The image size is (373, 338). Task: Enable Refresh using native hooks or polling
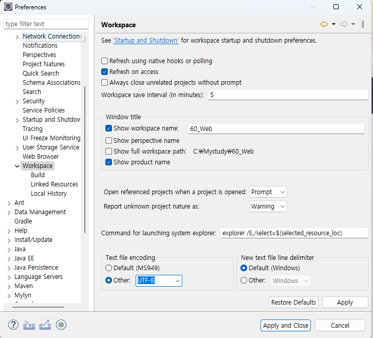[104, 61]
